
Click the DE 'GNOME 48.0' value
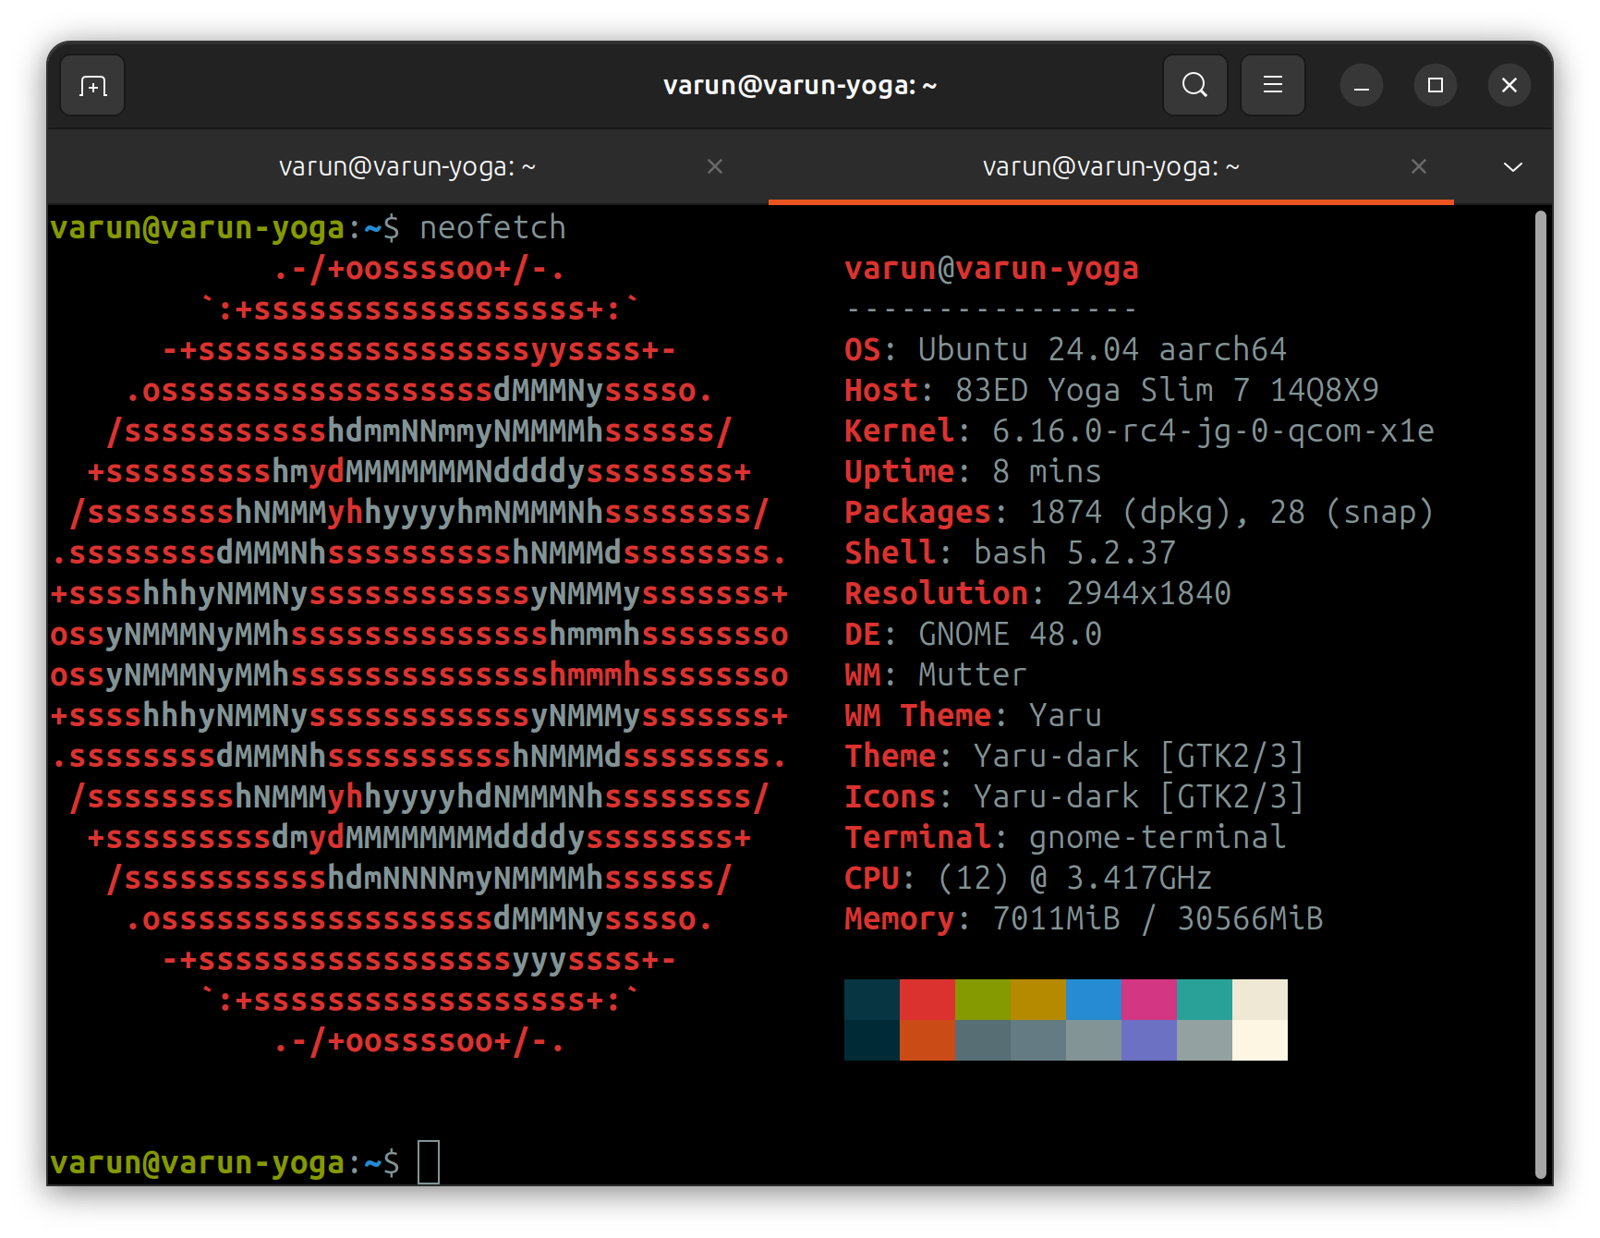point(1010,635)
